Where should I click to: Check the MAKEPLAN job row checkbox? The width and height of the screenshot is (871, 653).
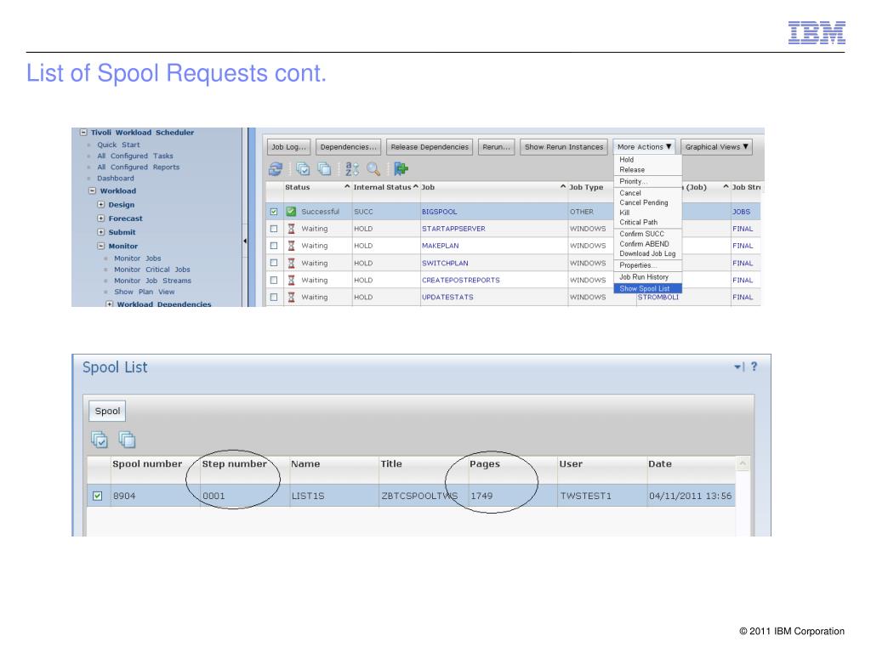[274, 246]
